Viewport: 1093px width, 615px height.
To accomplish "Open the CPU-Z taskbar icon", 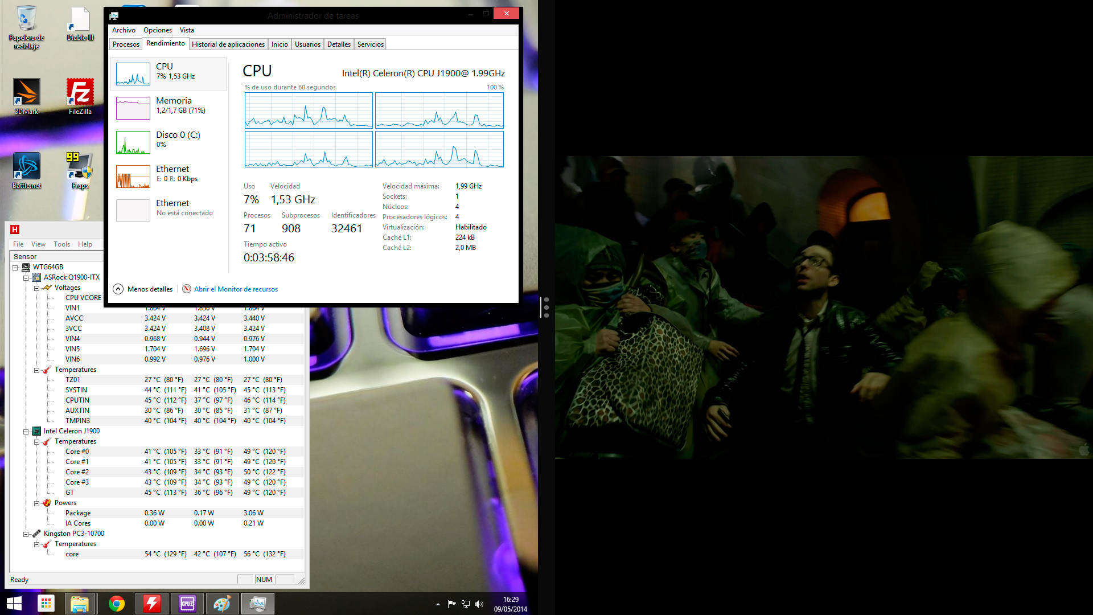I will [187, 604].
